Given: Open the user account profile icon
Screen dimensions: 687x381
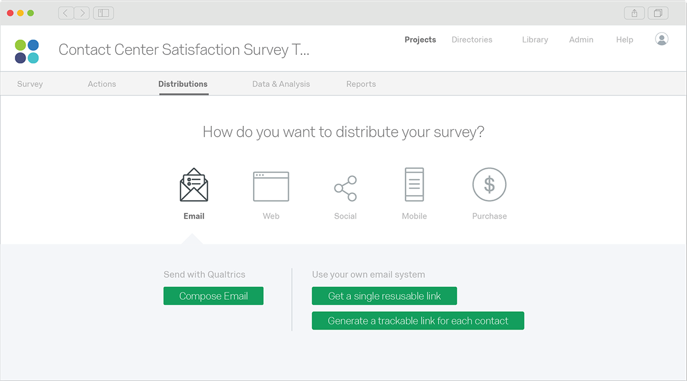Looking at the screenshot, I should click(661, 39).
